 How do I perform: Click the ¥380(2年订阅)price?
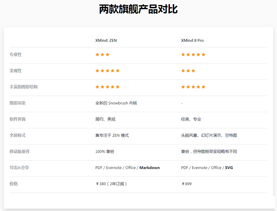pyautogui.click(x=111, y=184)
